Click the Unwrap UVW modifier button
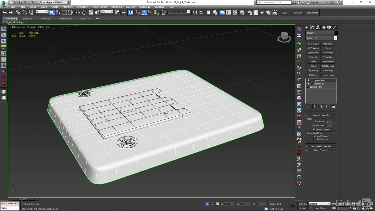This screenshot has width=375, height=211. pos(328,75)
